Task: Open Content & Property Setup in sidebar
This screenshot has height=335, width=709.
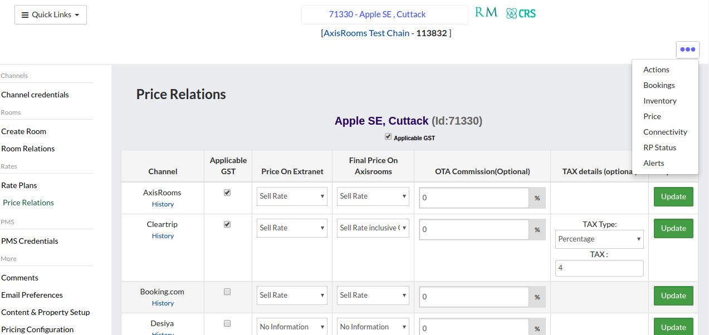Action: pyautogui.click(x=46, y=312)
